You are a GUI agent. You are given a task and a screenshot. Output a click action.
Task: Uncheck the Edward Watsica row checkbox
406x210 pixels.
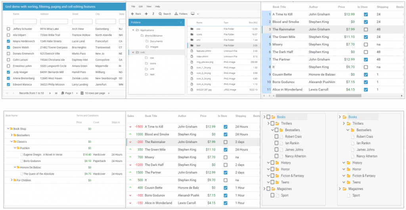coord(8,85)
